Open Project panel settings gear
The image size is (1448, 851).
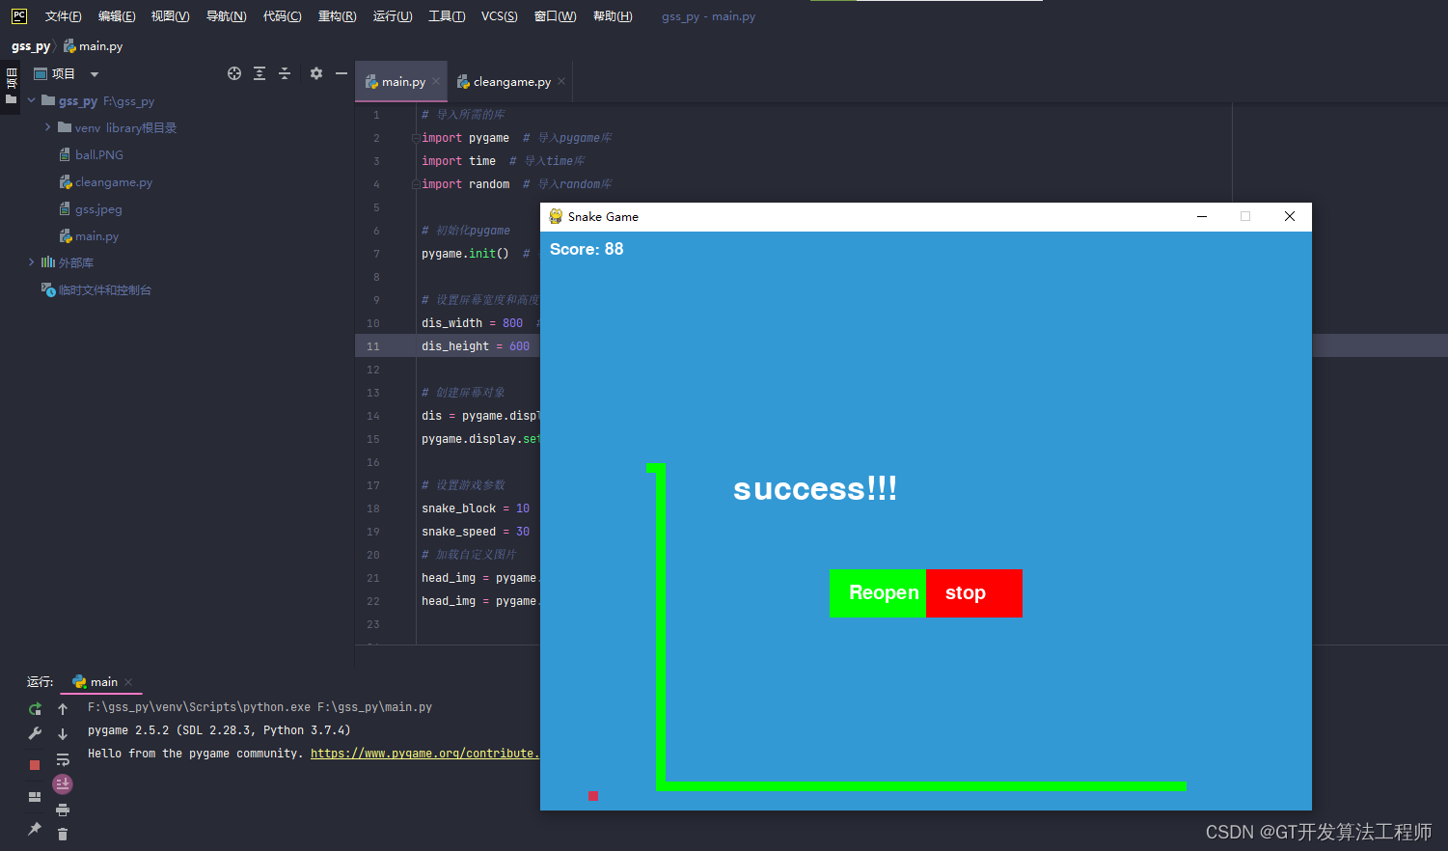pos(315,73)
